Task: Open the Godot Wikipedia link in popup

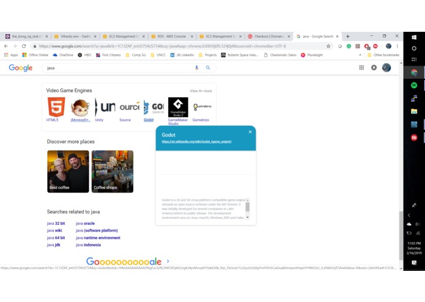Action: pos(196,142)
